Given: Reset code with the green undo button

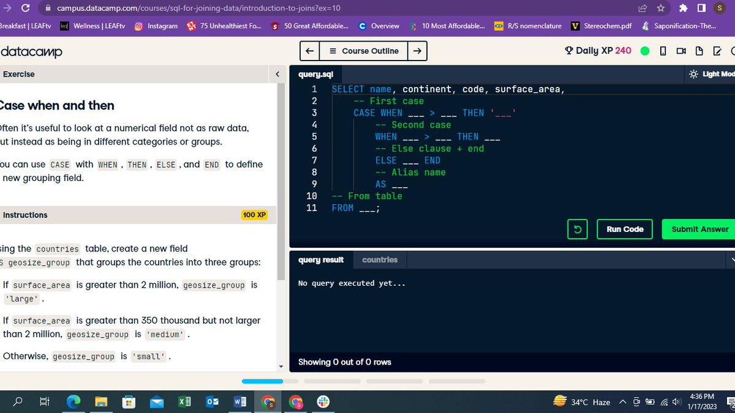Looking at the screenshot, I should tap(578, 229).
